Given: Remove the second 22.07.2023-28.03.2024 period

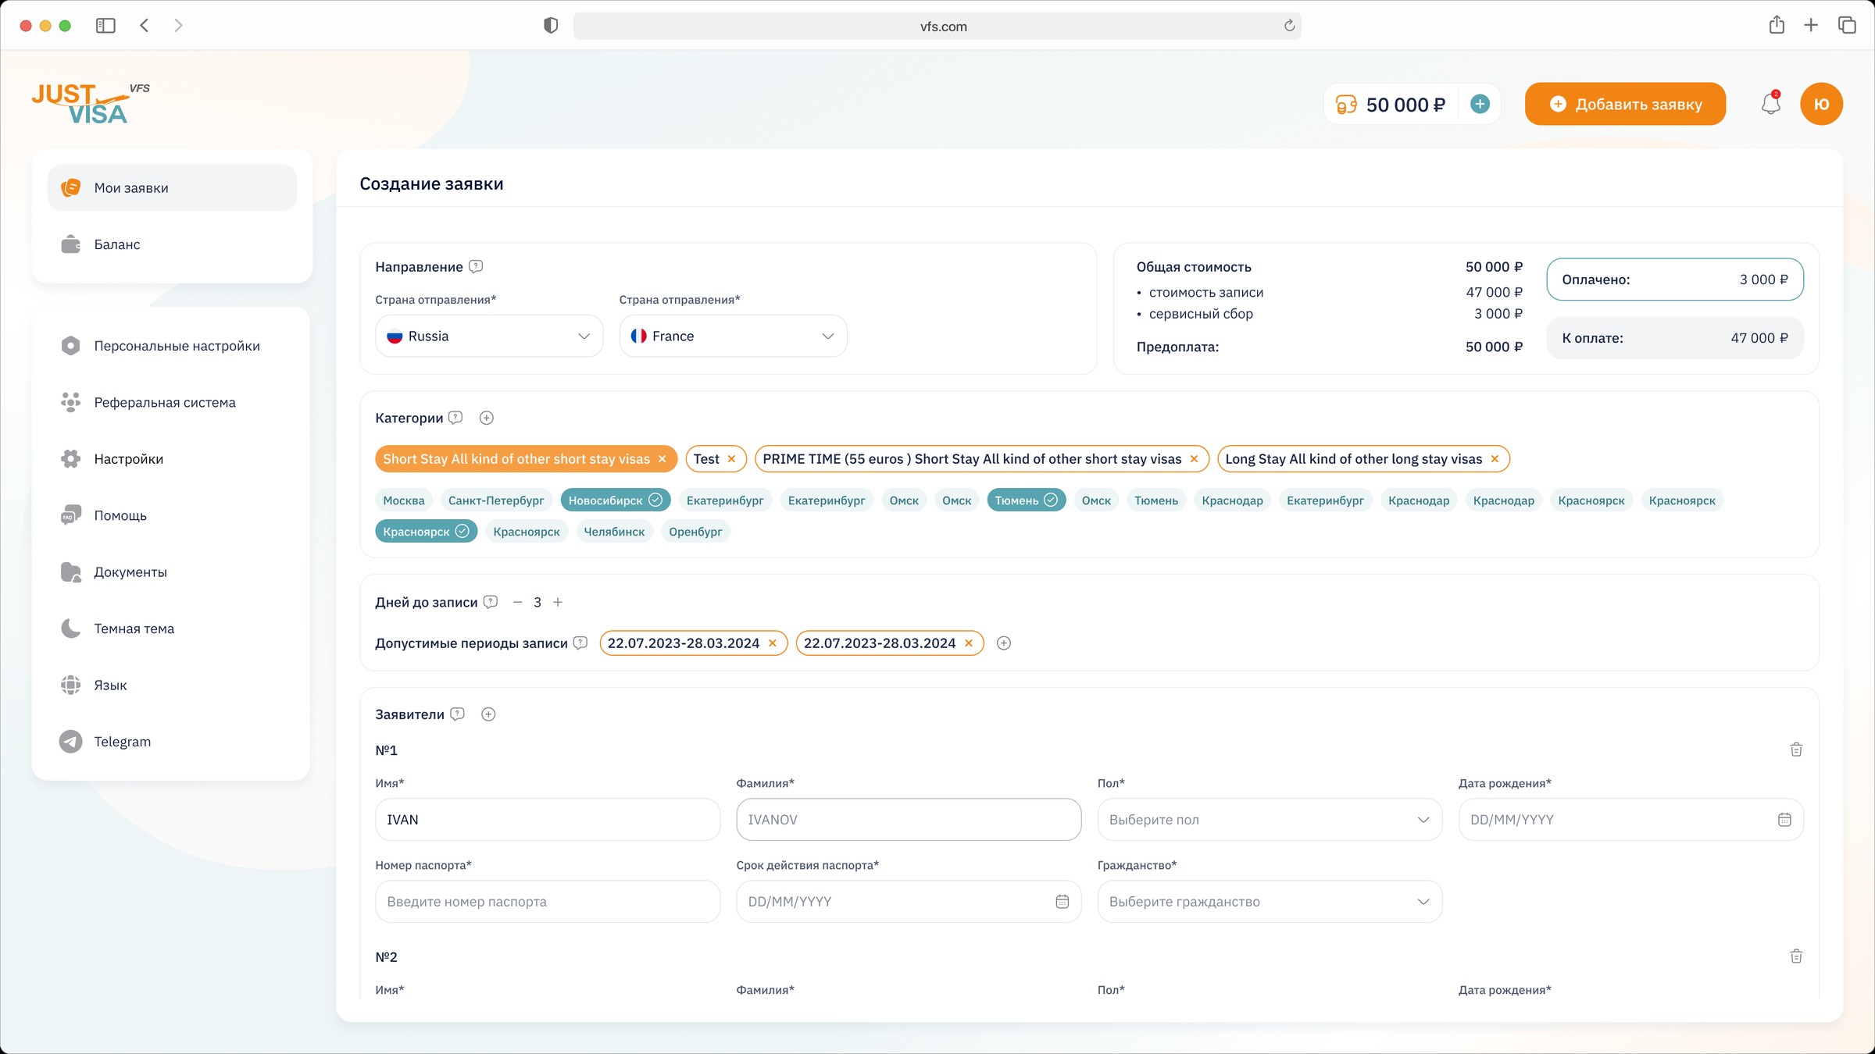Looking at the screenshot, I should click(969, 643).
